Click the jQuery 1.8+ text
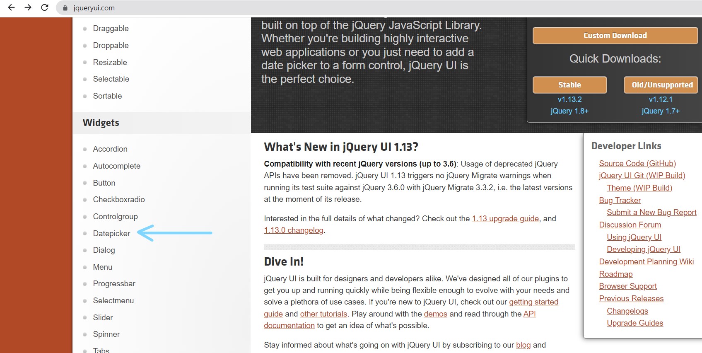702x353 pixels. [569, 111]
